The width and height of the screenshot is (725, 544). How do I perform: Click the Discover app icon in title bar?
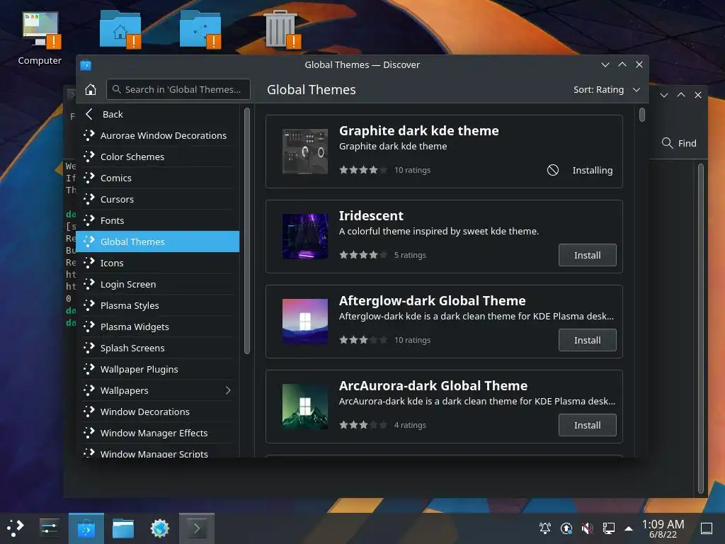click(x=86, y=64)
